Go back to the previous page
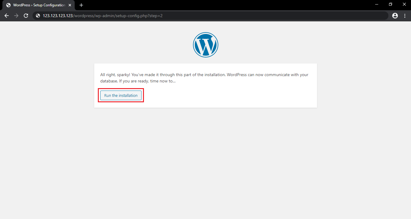The image size is (411, 219). [7, 16]
